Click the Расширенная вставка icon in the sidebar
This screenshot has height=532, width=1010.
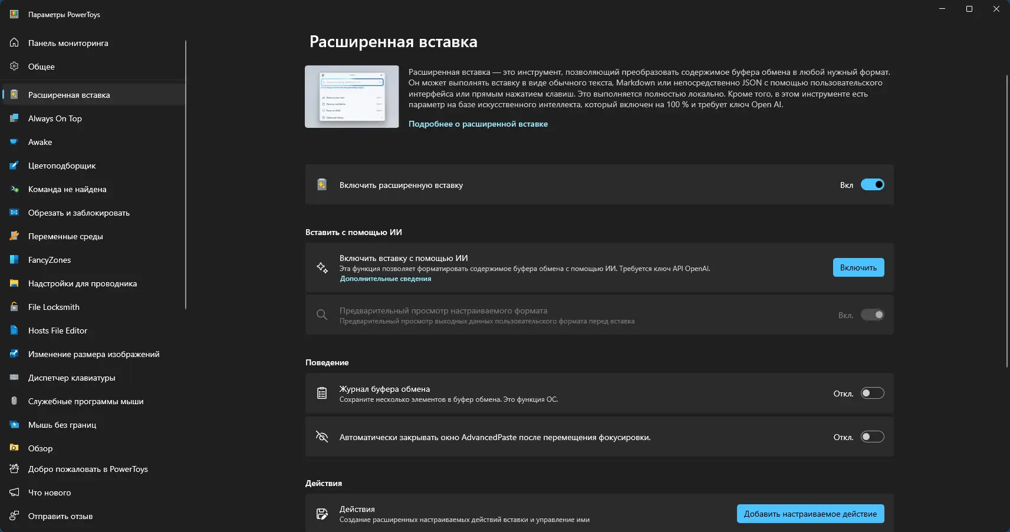[14, 95]
